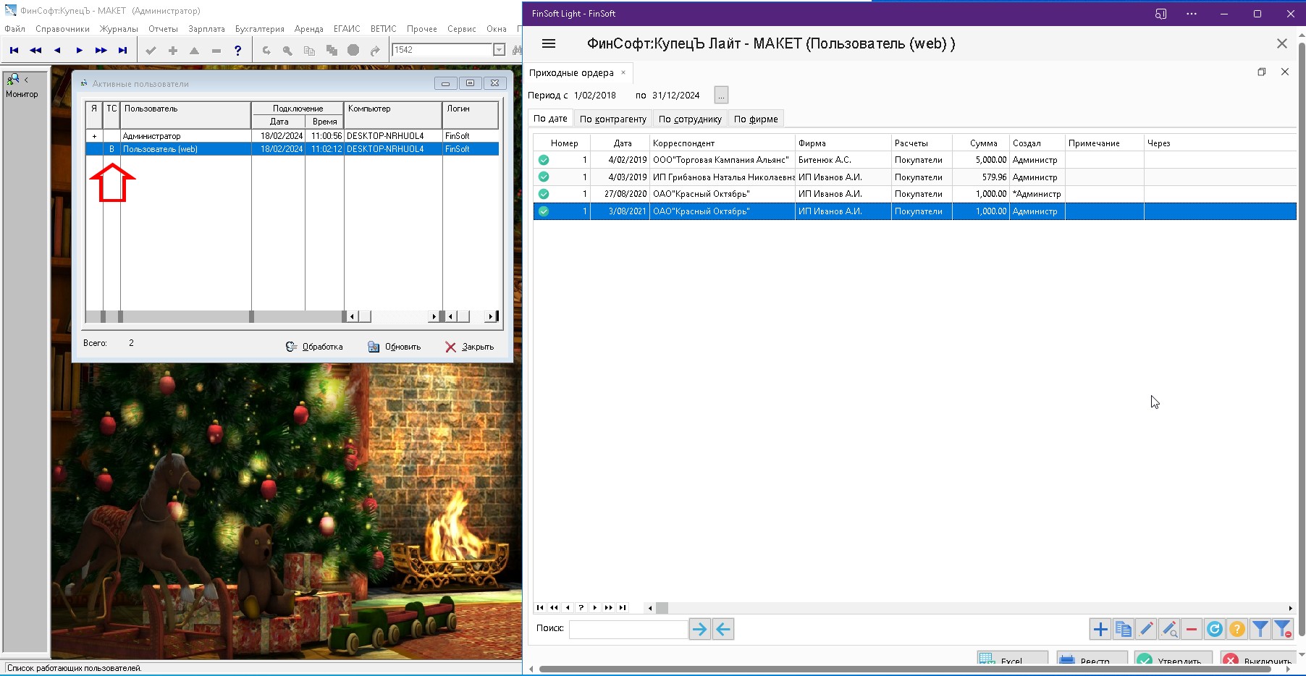
Task: Click the Поиск search input field
Action: point(628,630)
